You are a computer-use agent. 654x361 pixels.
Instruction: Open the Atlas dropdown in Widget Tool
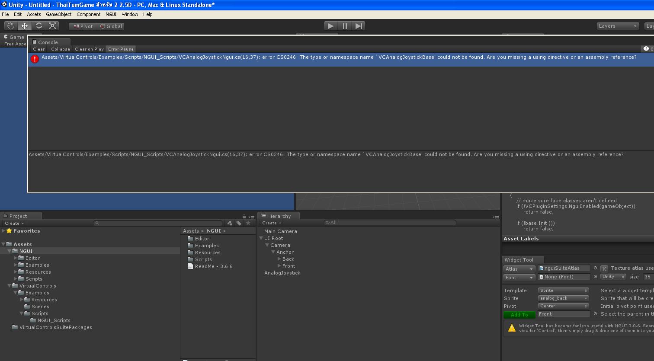pyautogui.click(x=519, y=269)
